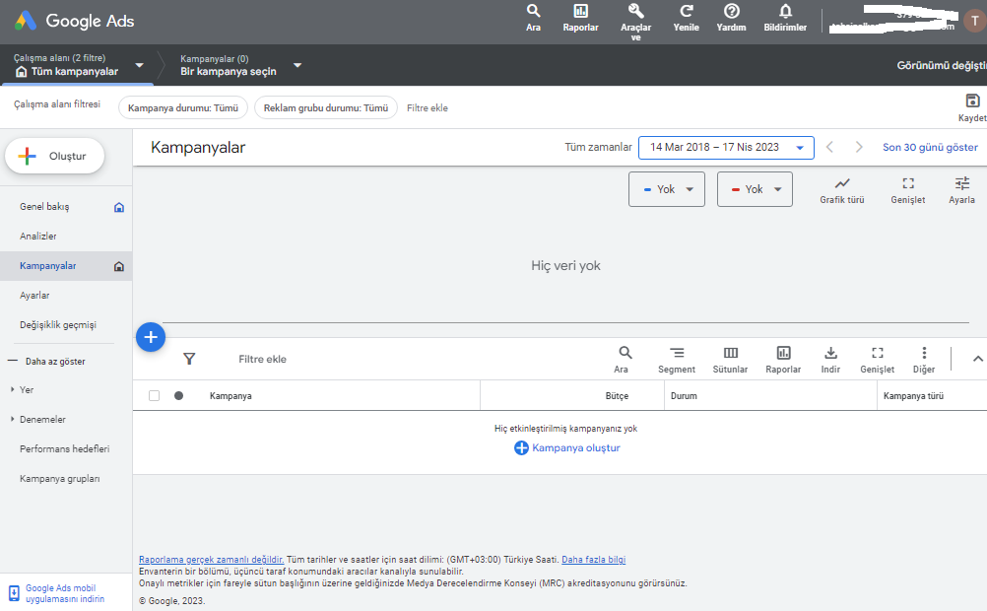
Task: Click Filtre ekle in workspace filter bar
Action: [x=428, y=107]
